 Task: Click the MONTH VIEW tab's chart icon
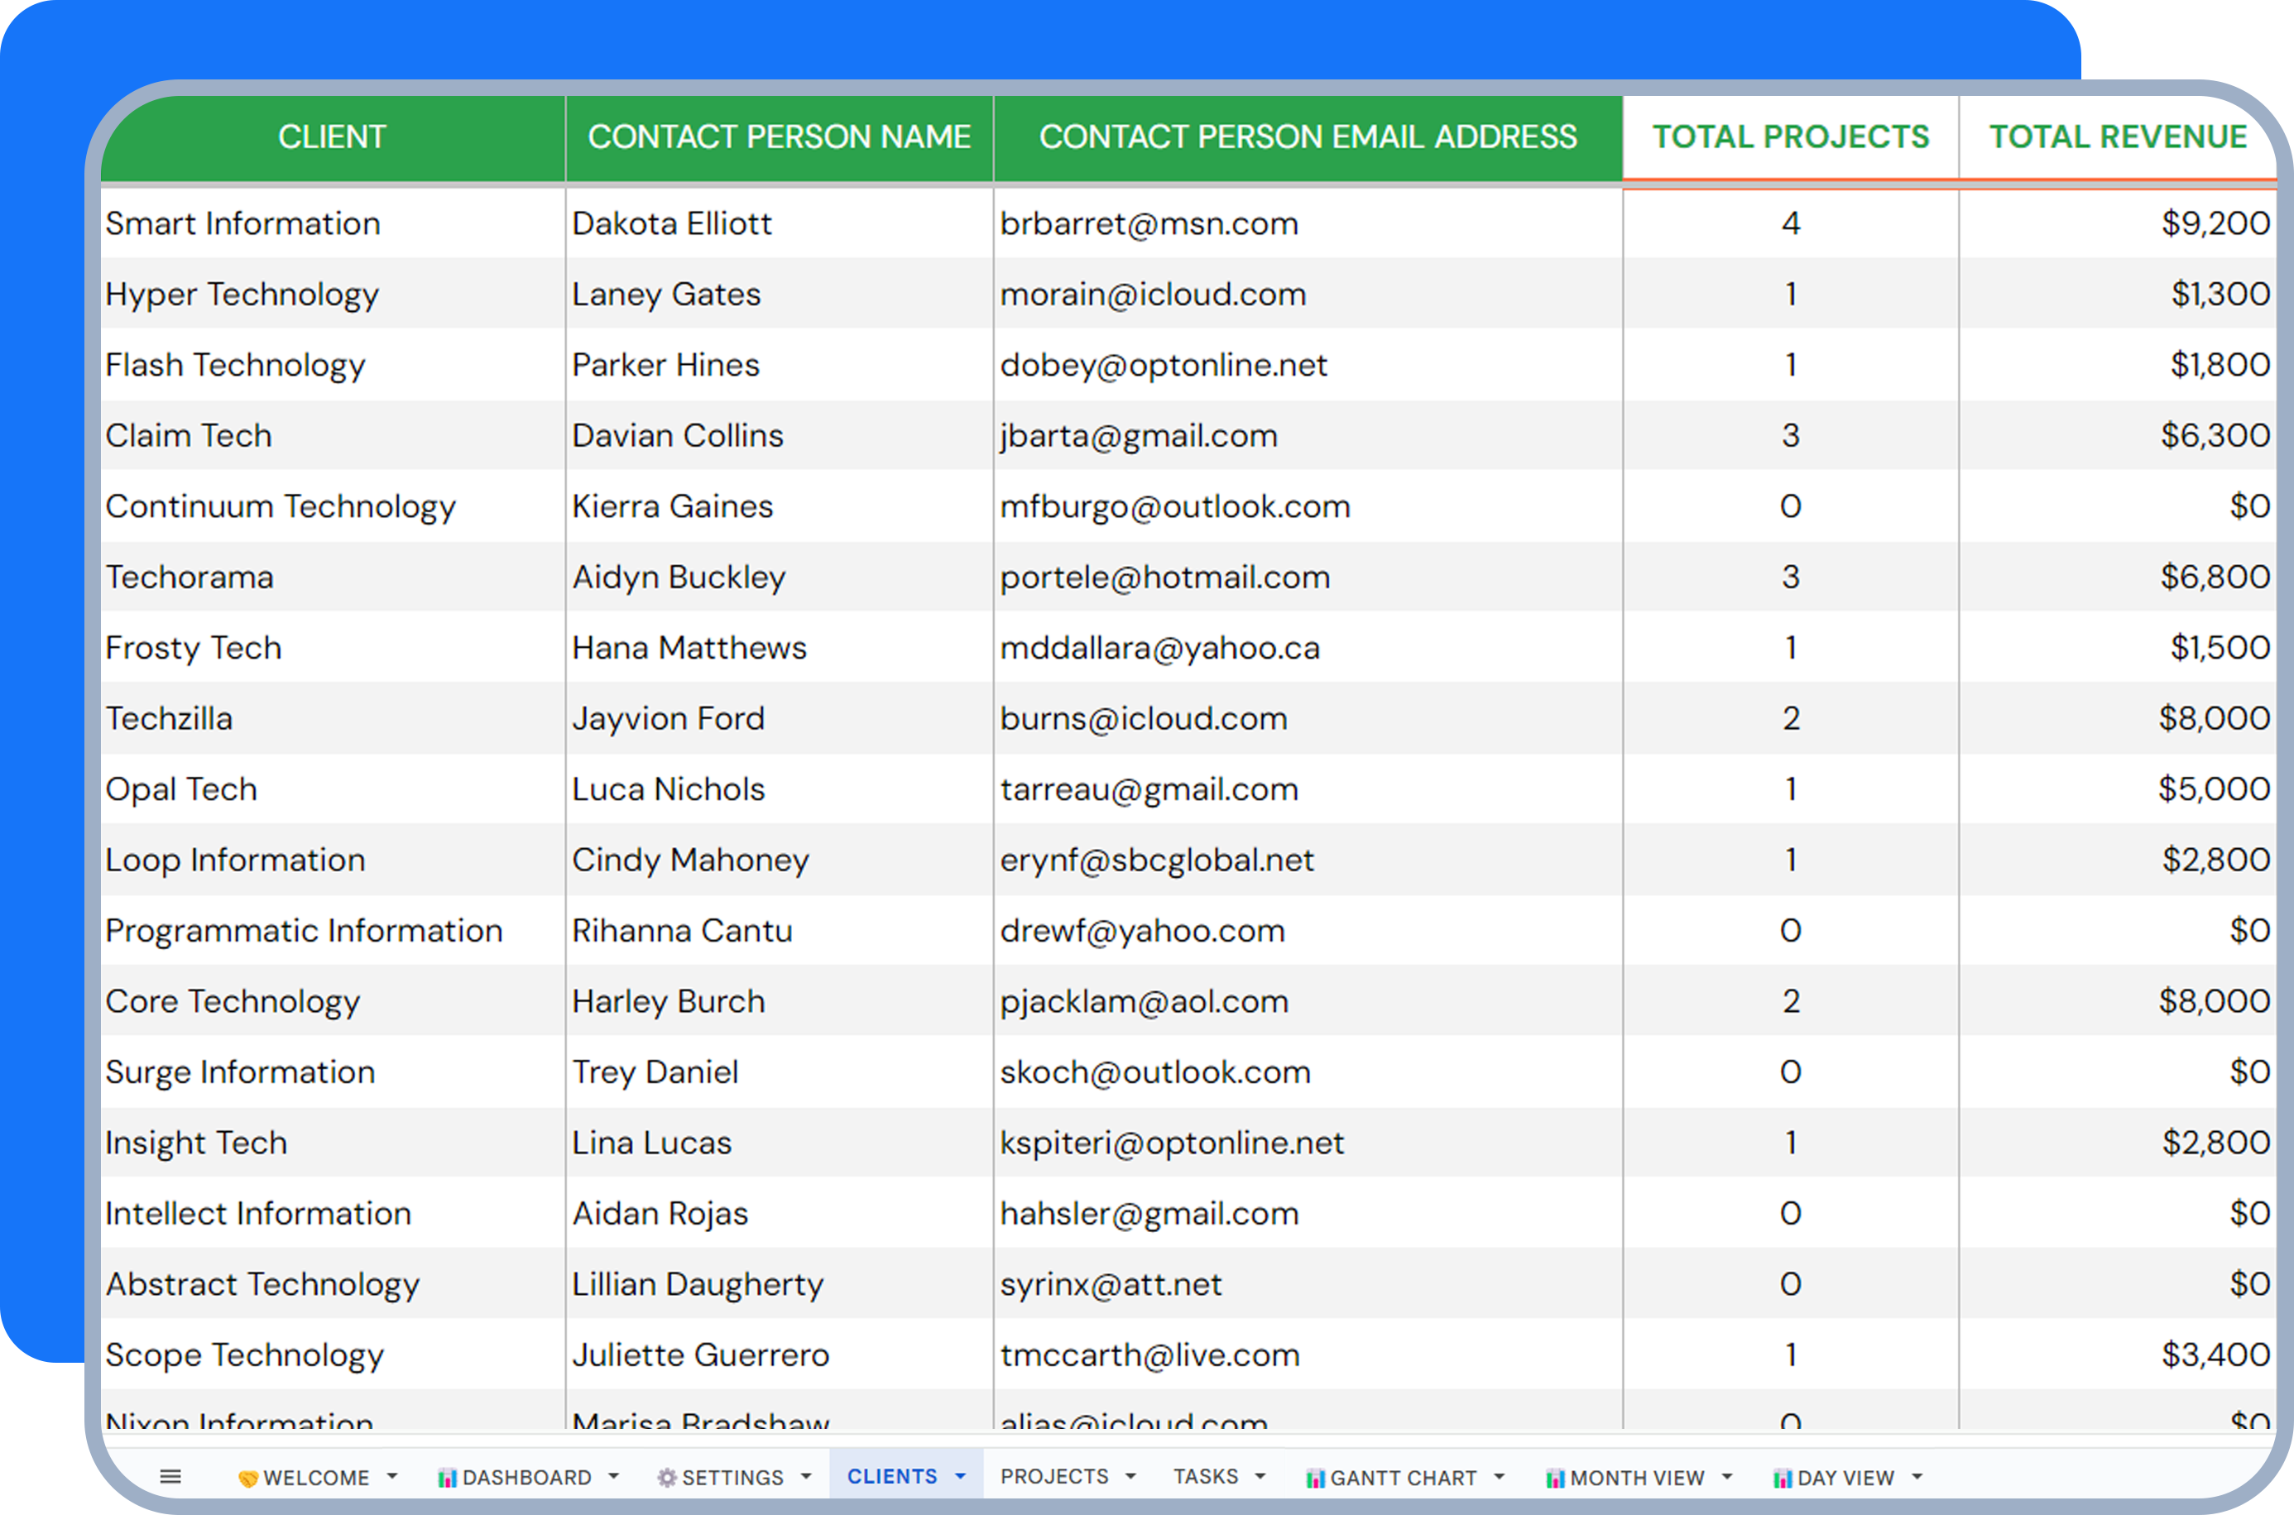tap(1555, 1479)
